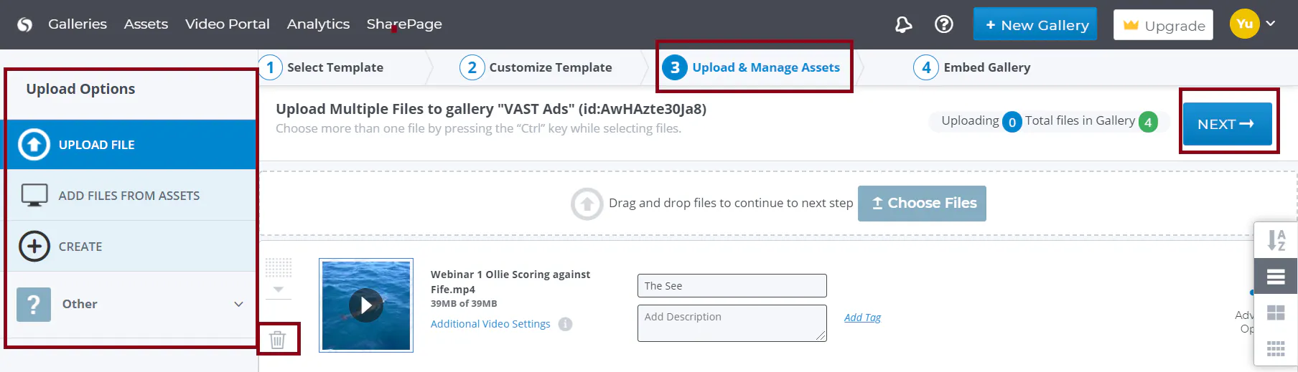Go to Video Portal
1298x372 pixels.
(x=228, y=24)
